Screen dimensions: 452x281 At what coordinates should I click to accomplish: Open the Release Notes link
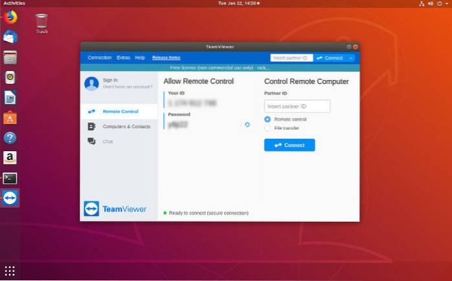point(166,58)
